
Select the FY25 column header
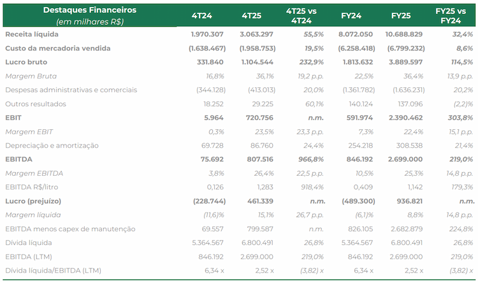[x=401, y=15]
